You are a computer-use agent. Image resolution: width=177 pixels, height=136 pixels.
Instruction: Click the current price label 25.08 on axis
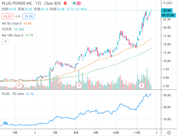click(x=167, y=11)
